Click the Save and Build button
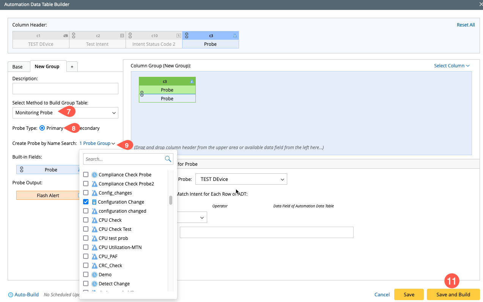This screenshot has width=483, height=302. pyautogui.click(x=453, y=294)
